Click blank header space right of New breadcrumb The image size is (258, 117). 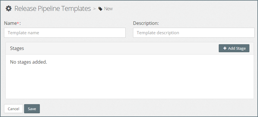[183, 9]
